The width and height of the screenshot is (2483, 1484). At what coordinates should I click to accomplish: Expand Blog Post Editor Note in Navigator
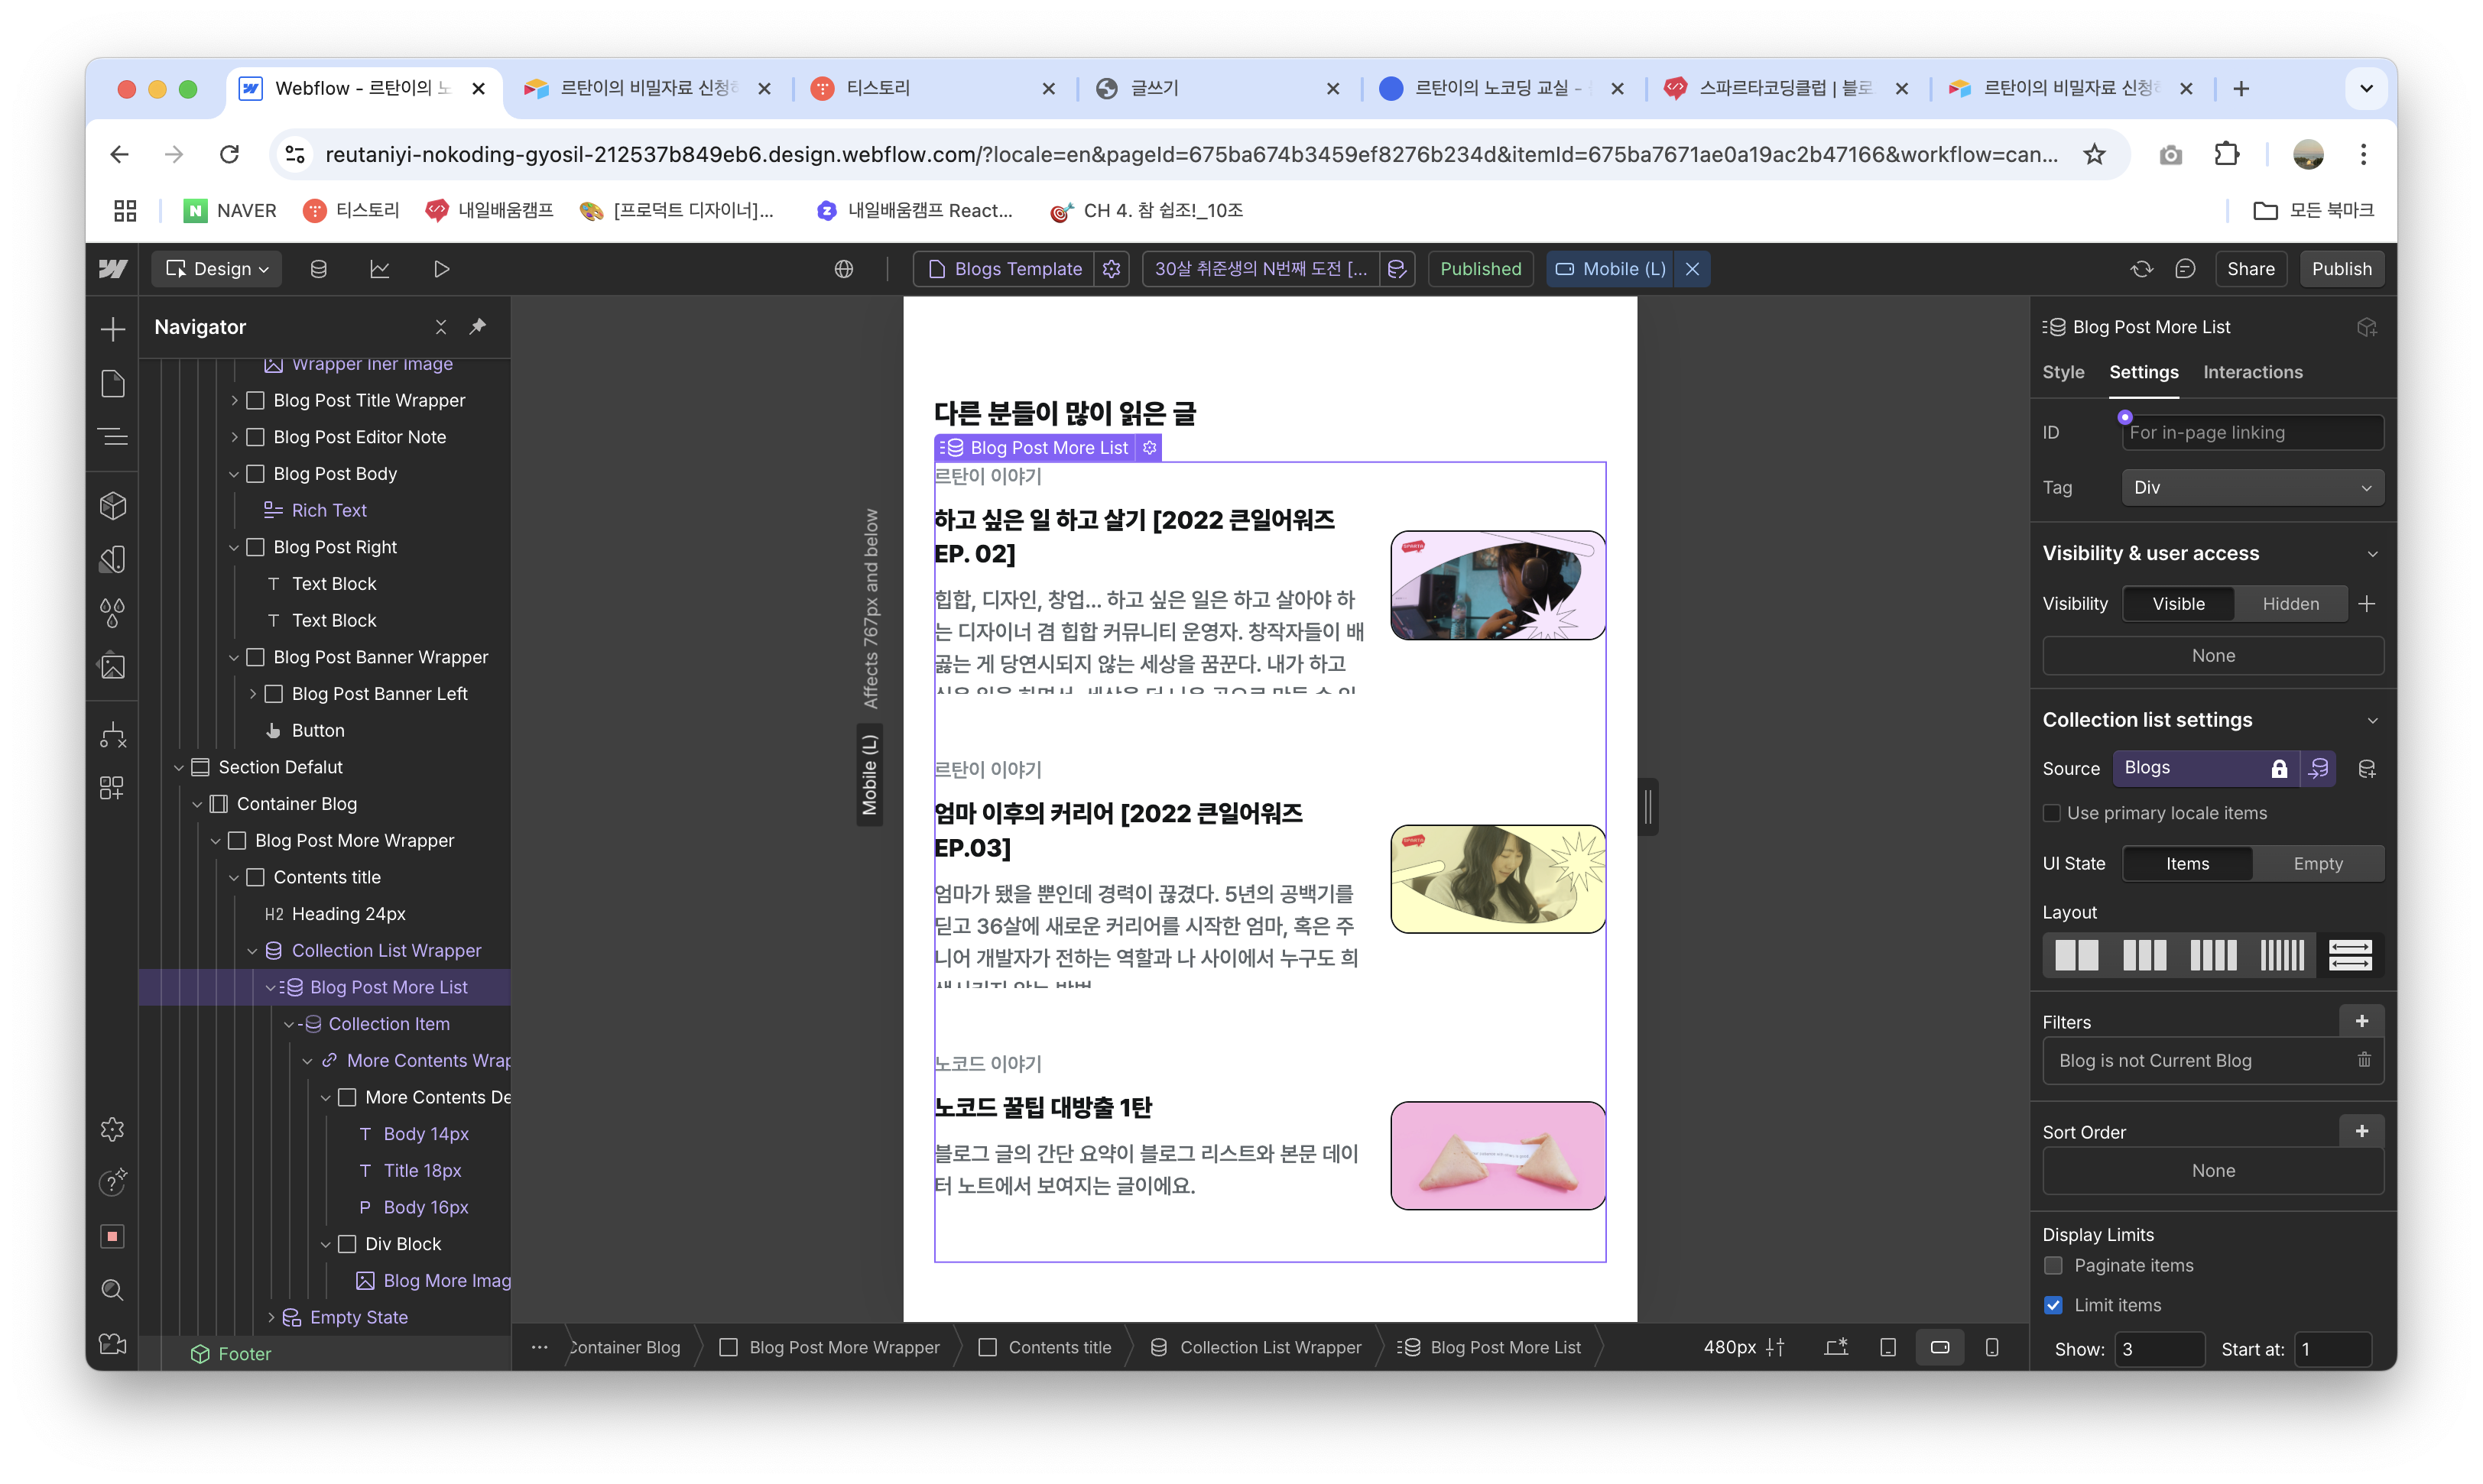click(234, 437)
